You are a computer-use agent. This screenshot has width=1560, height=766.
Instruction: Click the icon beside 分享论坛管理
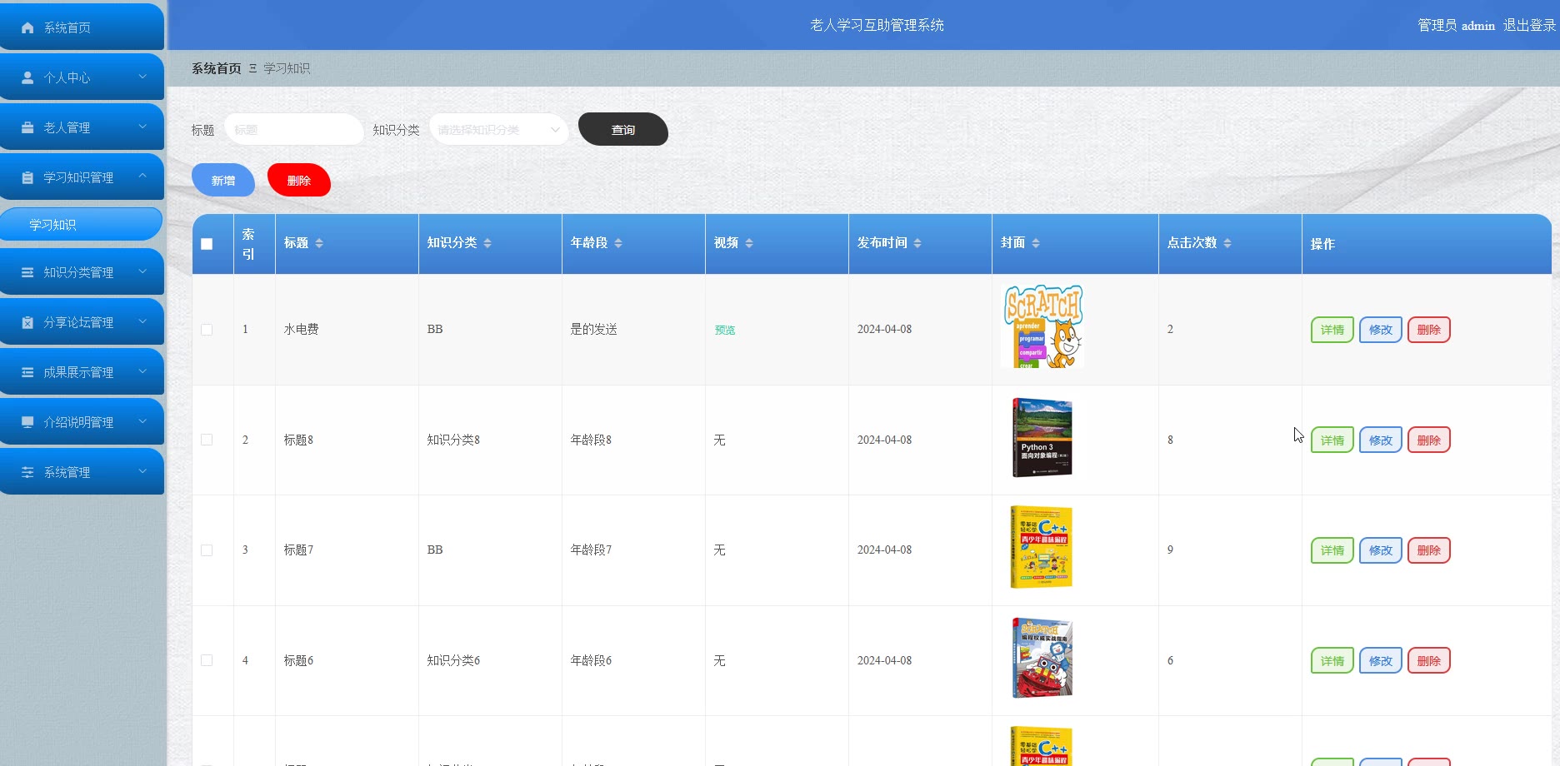27,322
